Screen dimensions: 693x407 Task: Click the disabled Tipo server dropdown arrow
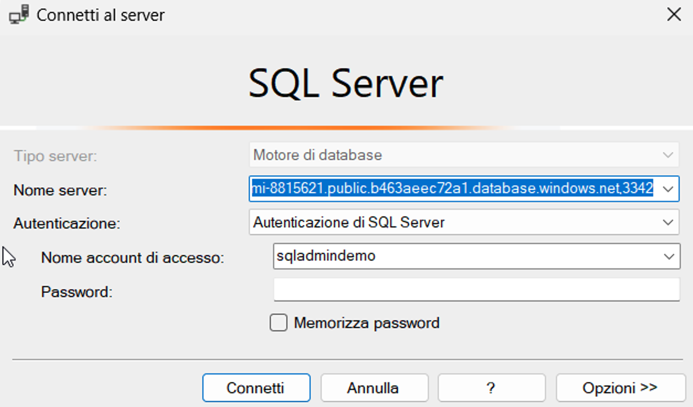pyautogui.click(x=668, y=155)
